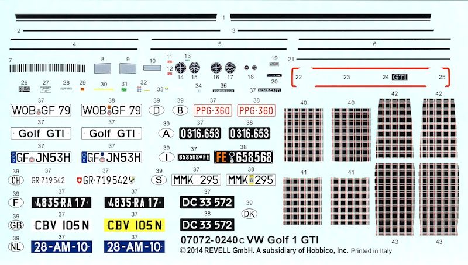Click the oval D country sticker
Image resolution: width=468 pixels, height=265 pixels.
(x=157, y=109)
